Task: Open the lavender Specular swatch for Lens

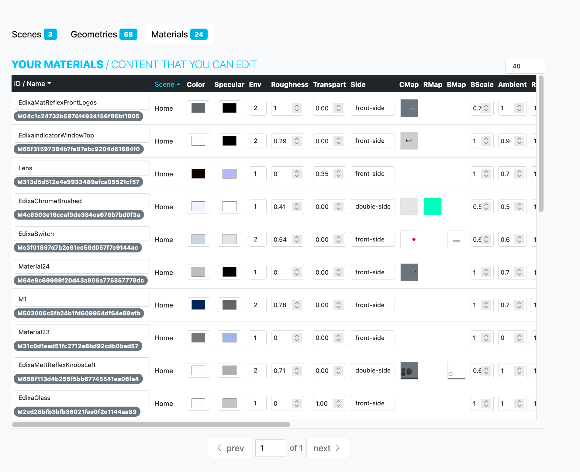Action: coord(229,174)
